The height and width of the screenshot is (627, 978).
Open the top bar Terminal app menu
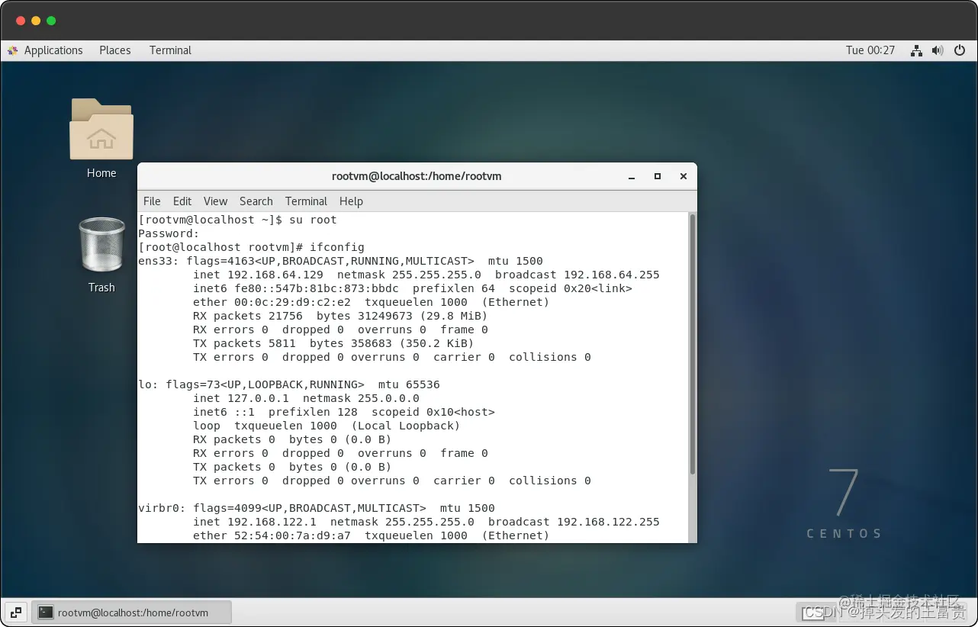tap(170, 50)
